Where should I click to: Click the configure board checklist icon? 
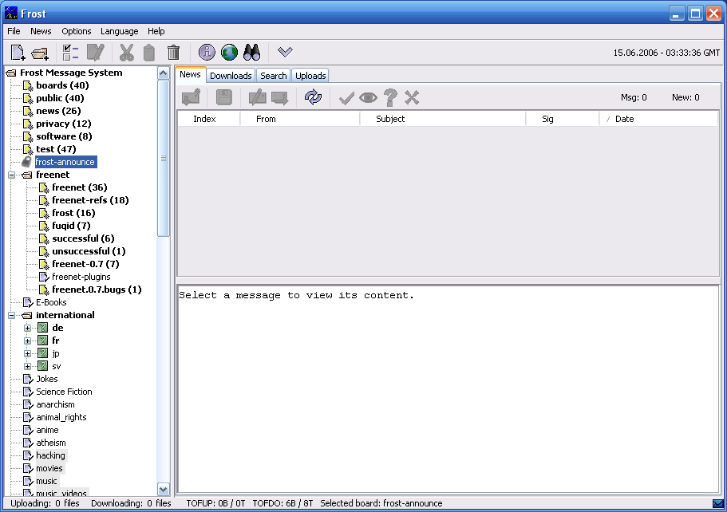click(70, 53)
